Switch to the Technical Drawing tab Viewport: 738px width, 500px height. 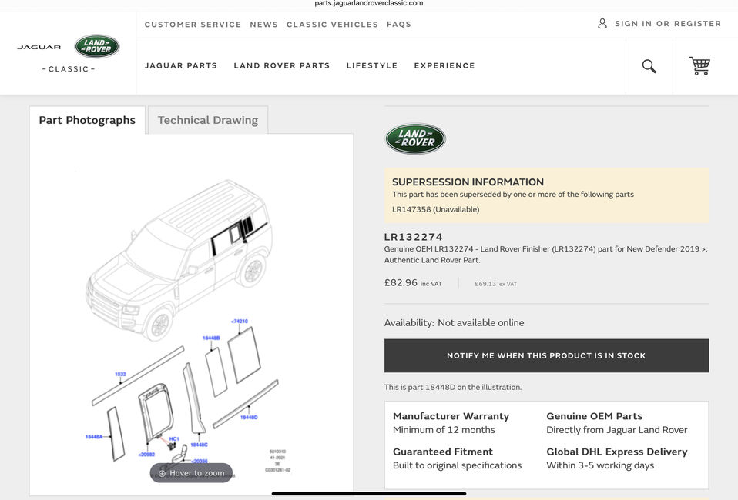[207, 120]
